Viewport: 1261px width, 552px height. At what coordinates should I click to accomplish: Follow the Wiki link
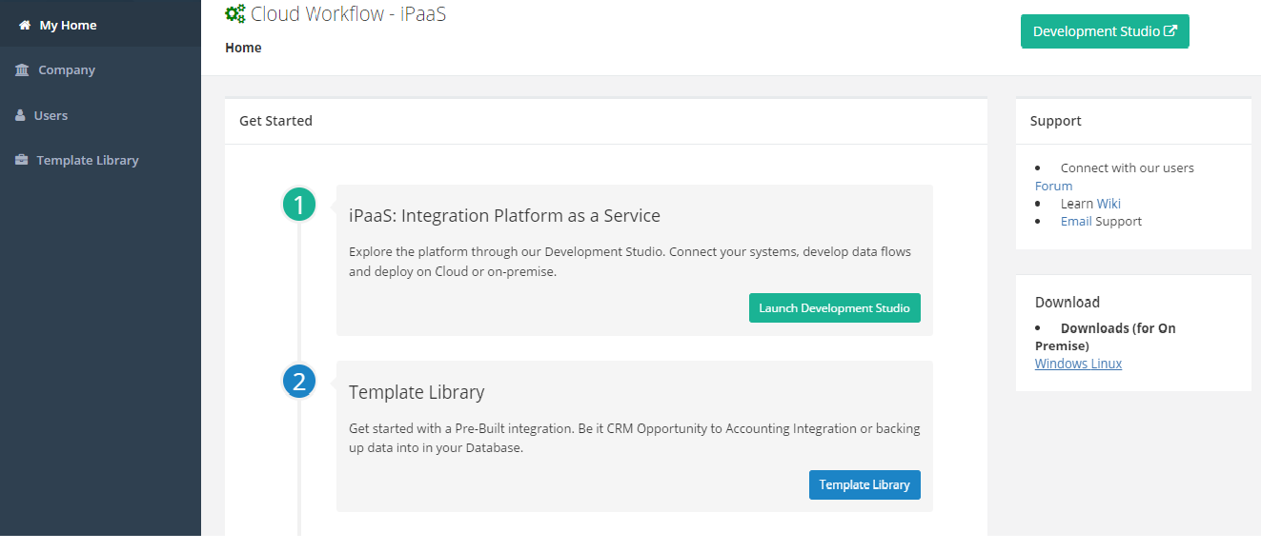click(x=1108, y=204)
